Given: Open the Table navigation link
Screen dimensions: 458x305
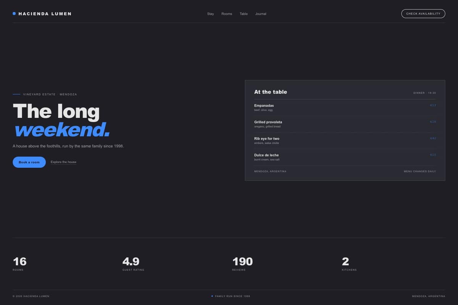Looking at the screenshot, I should [244, 14].
